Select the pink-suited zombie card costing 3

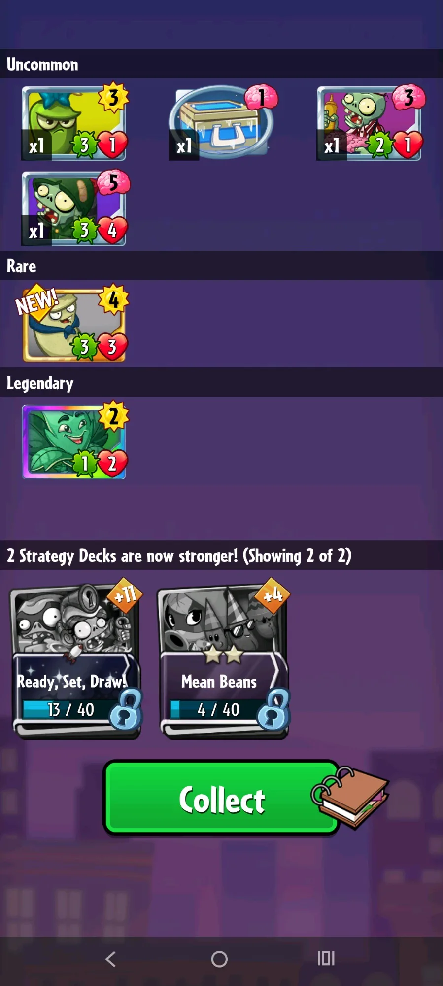click(369, 123)
